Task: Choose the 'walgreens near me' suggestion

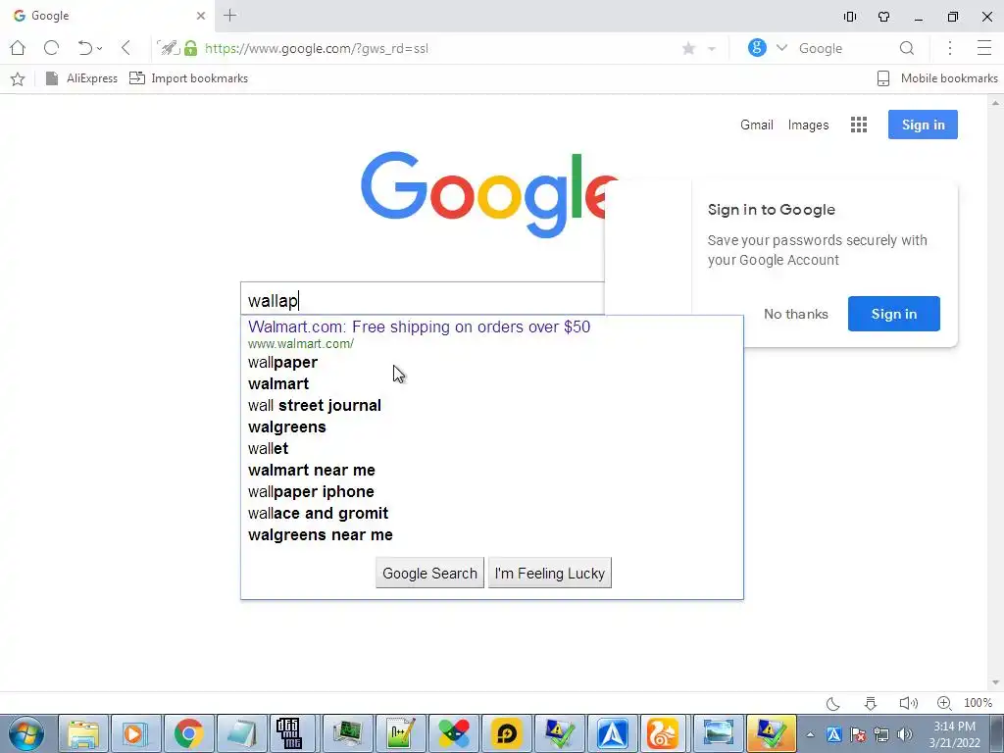Action: pyautogui.click(x=321, y=534)
